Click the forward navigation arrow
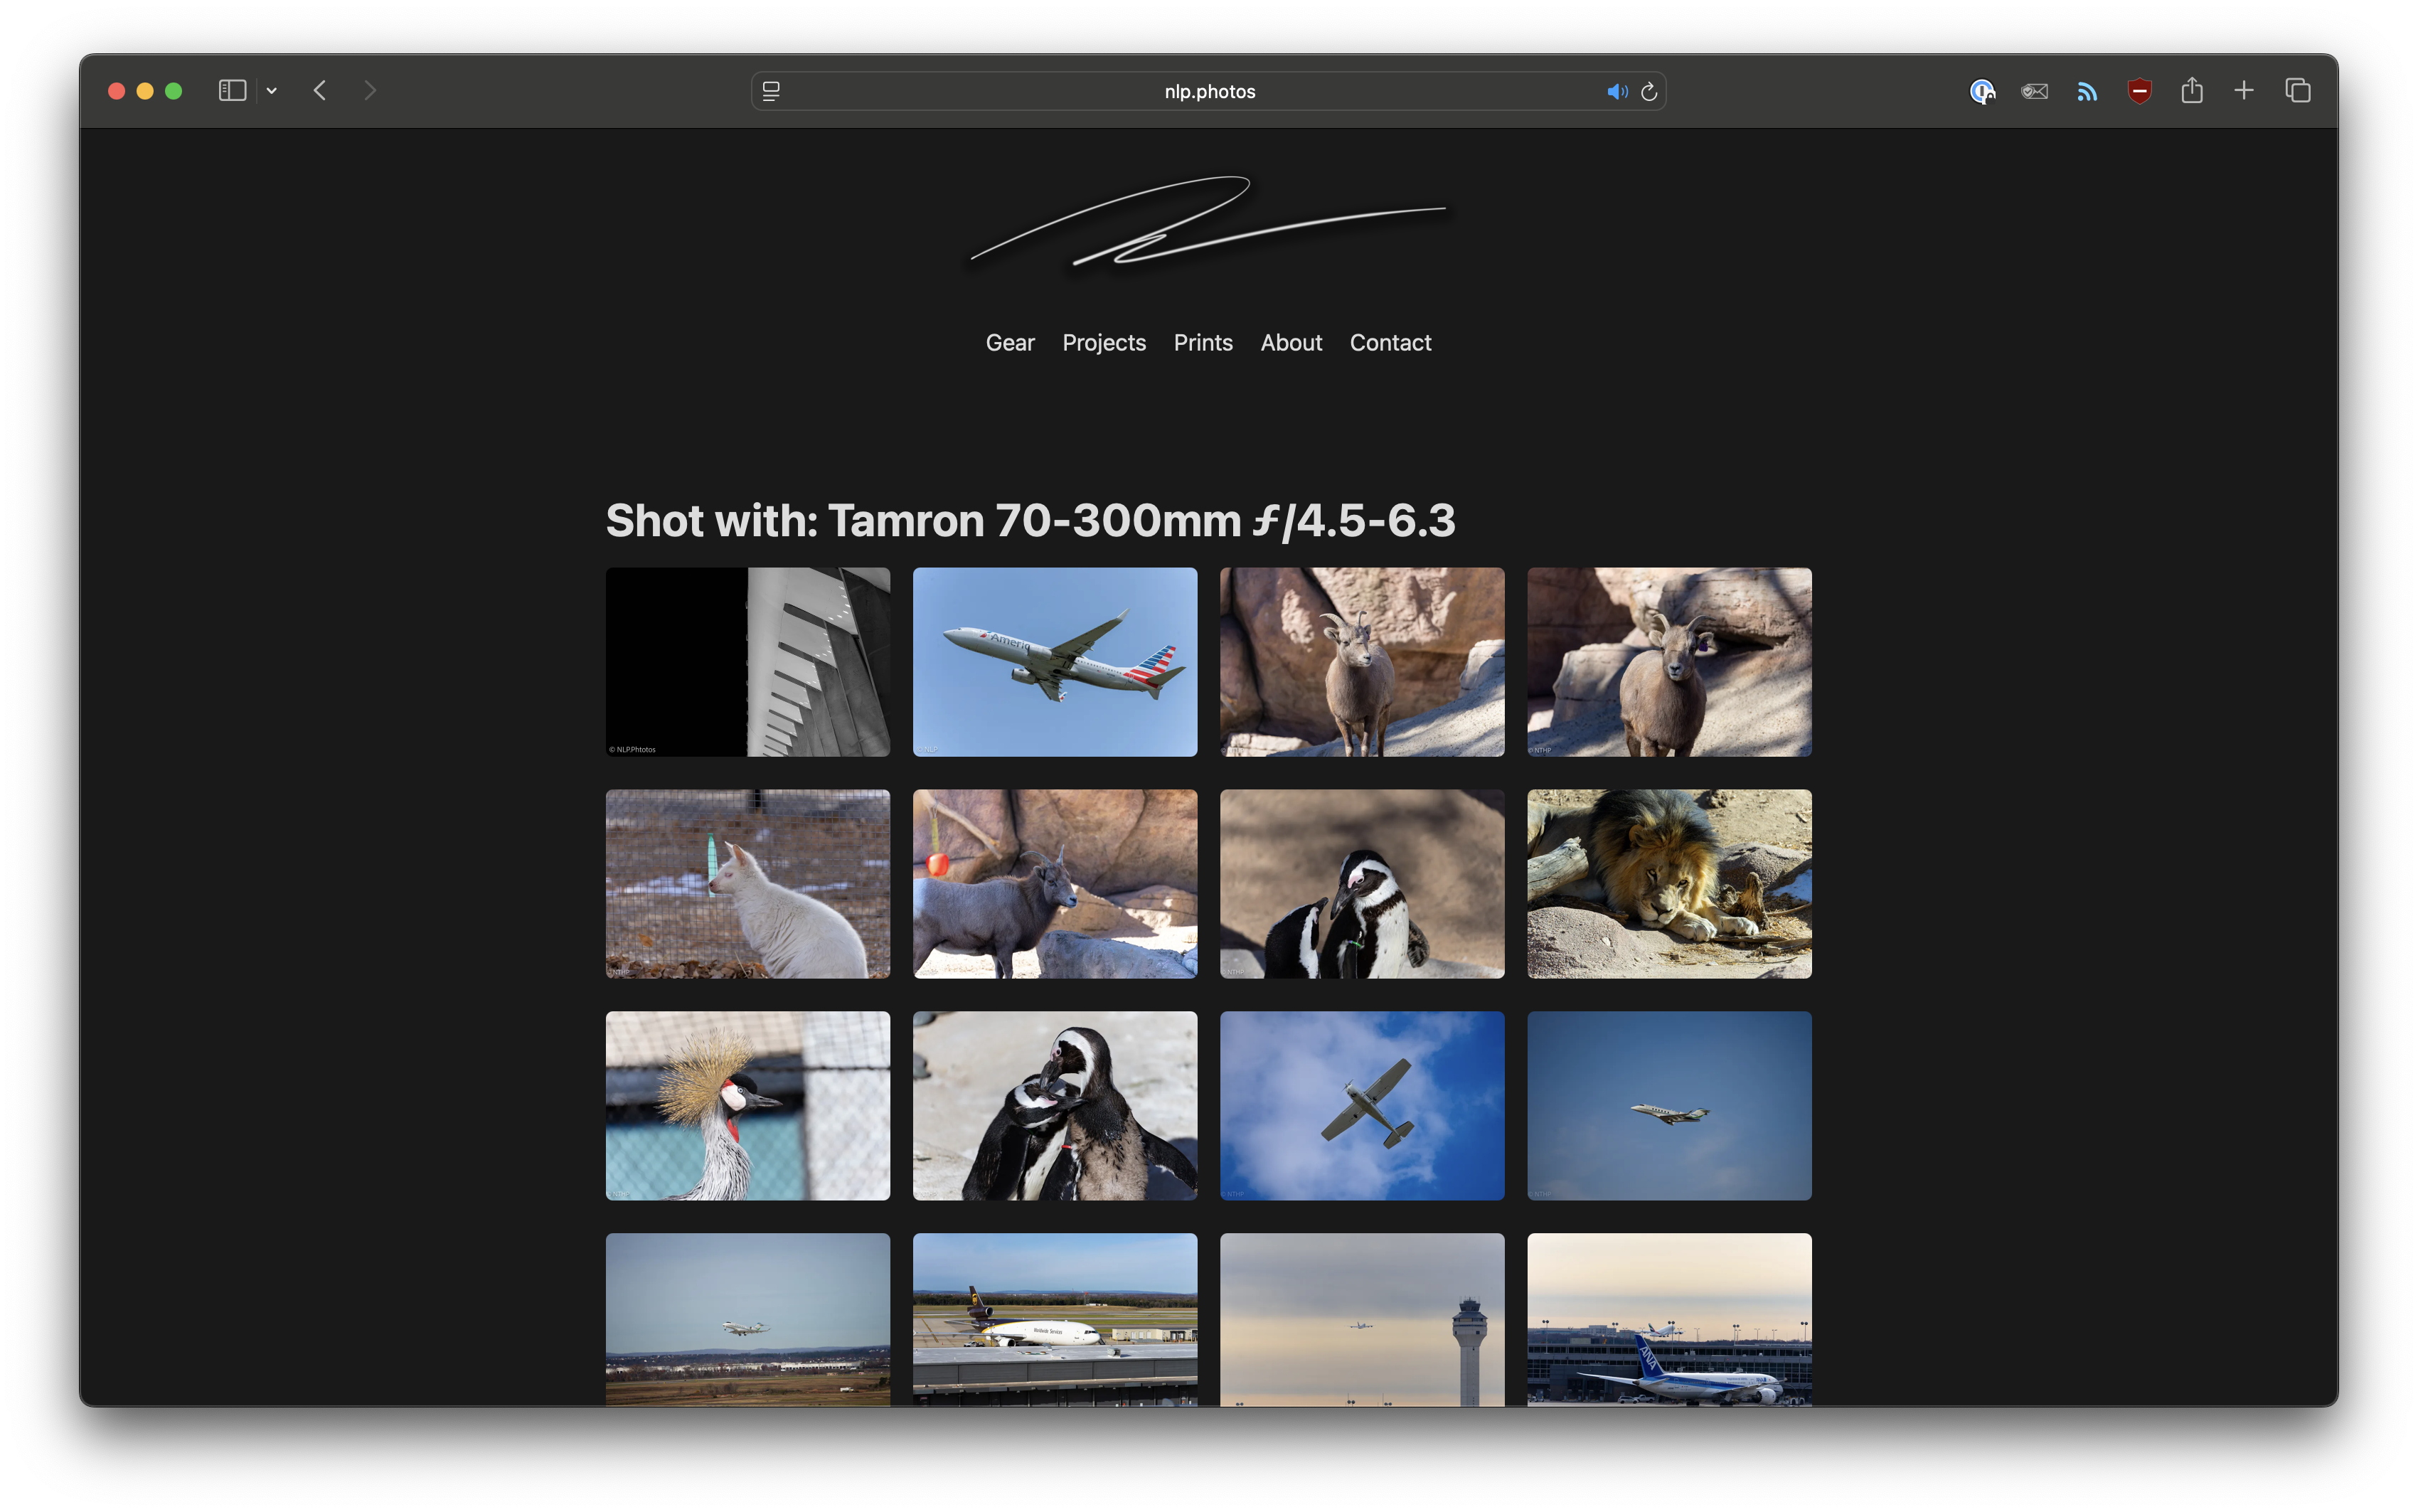Image resolution: width=2418 pixels, height=1512 pixels. pyautogui.click(x=370, y=91)
